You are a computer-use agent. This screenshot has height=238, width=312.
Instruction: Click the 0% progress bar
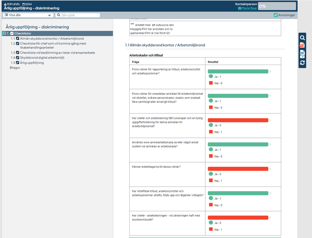coord(277,6)
